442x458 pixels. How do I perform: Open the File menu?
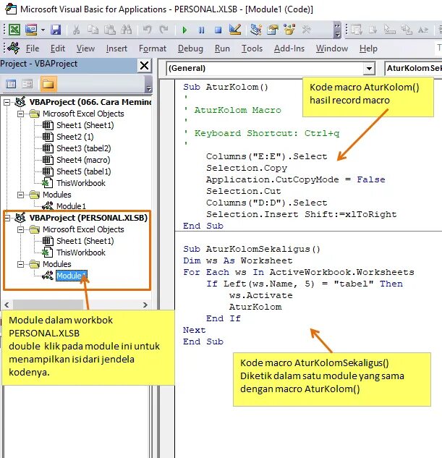pyautogui.click(x=33, y=48)
